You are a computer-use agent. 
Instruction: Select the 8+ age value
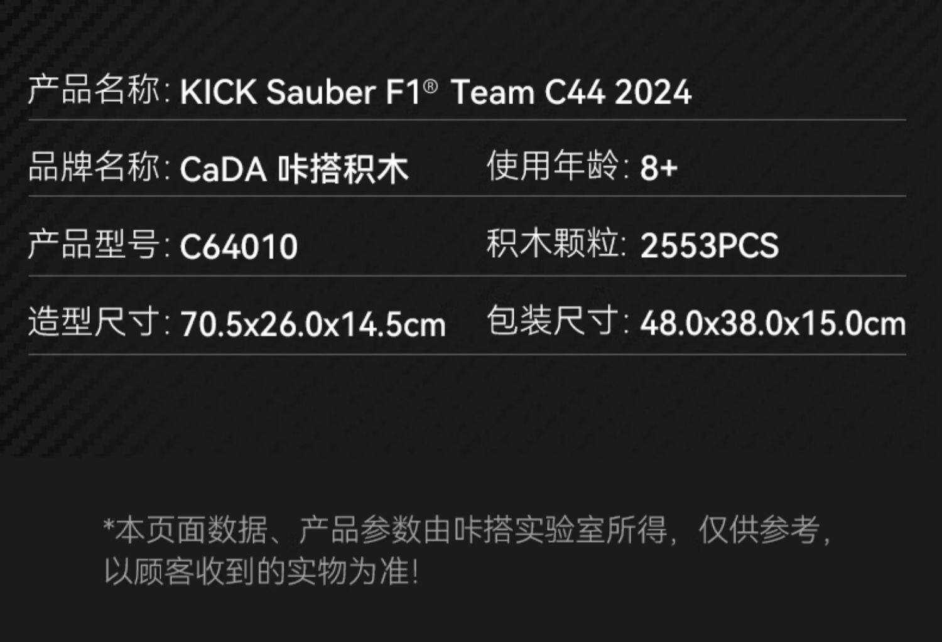659,168
